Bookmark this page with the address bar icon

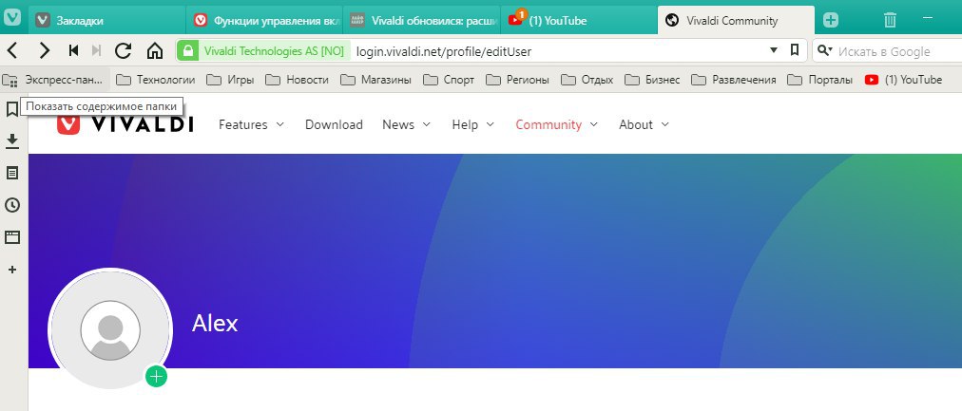point(795,50)
